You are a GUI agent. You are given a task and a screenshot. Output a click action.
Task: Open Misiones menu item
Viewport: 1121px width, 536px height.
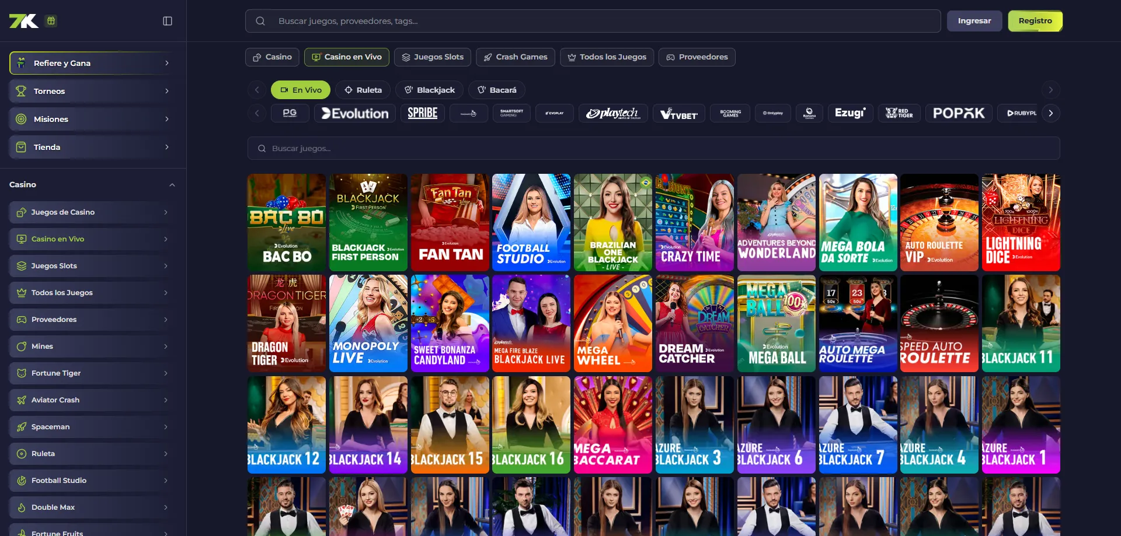pos(93,119)
